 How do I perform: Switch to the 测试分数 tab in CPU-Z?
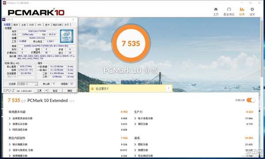click(x=57, y=25)
